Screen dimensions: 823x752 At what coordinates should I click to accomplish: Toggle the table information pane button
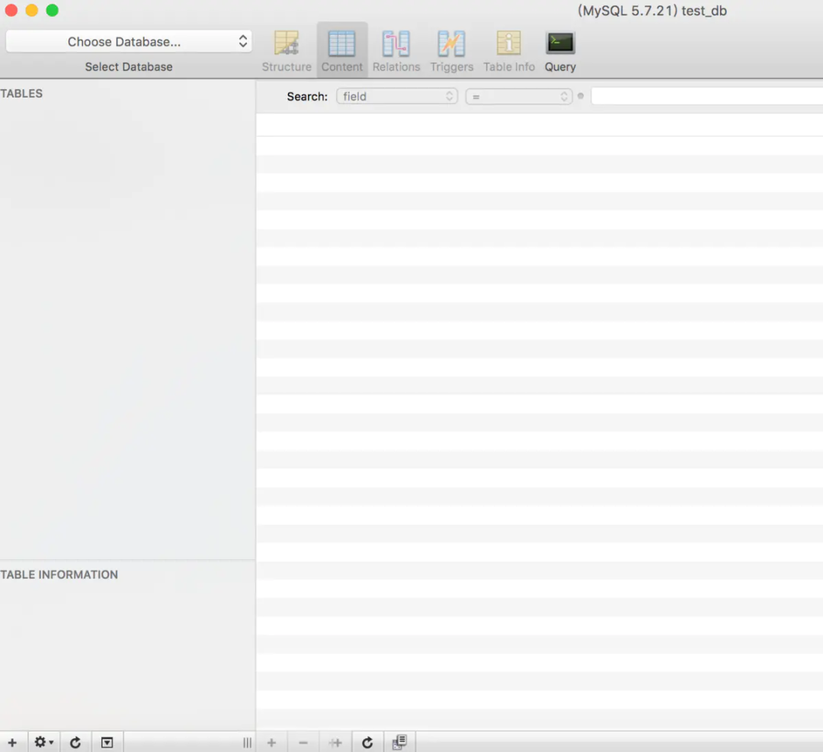tap(107, 743)
